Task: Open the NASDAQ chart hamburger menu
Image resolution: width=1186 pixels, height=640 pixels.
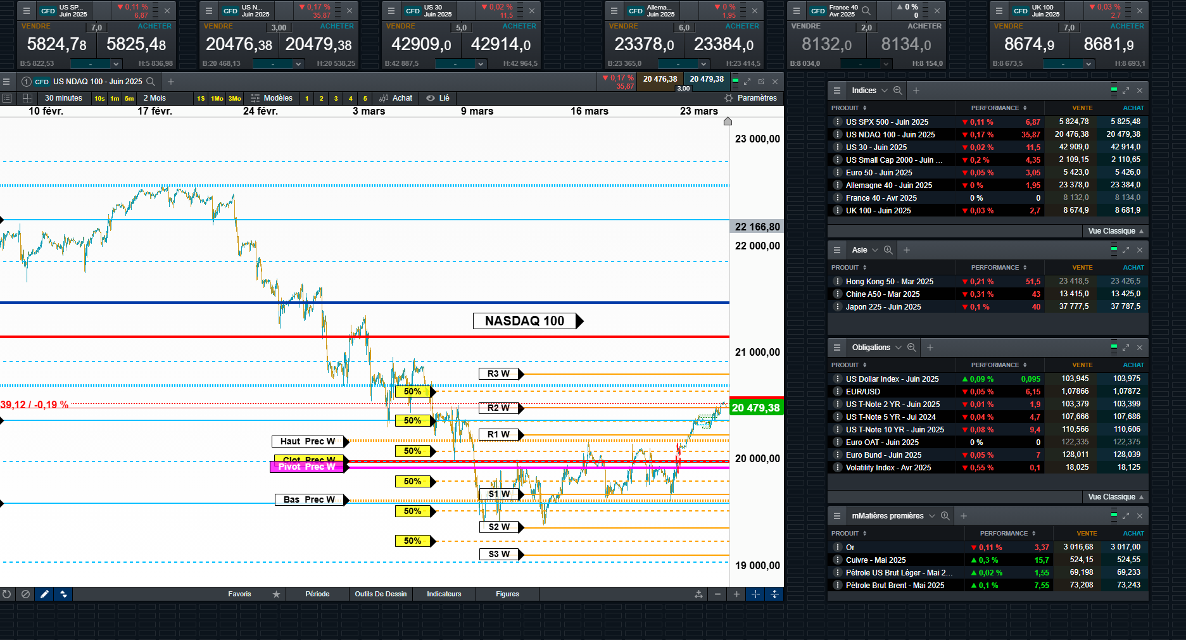Action: [x=6, y=82]
